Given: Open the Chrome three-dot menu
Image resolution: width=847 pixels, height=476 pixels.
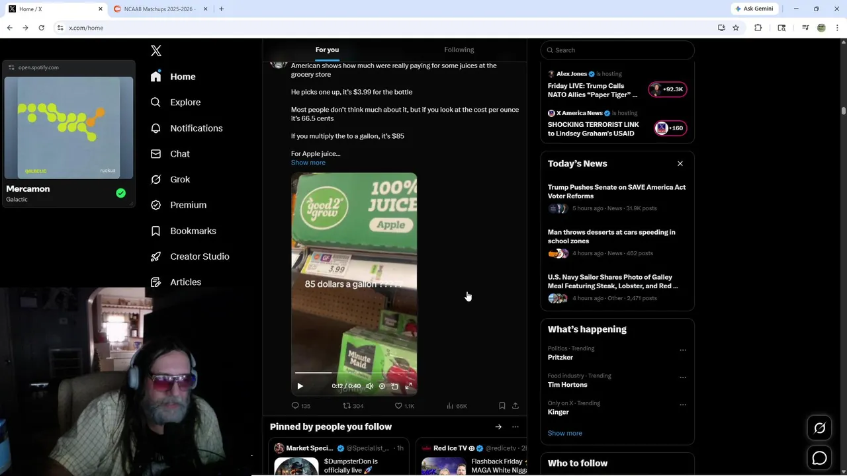Looking at the screenshot, I should pyautogui.click(x=838, y=28).
